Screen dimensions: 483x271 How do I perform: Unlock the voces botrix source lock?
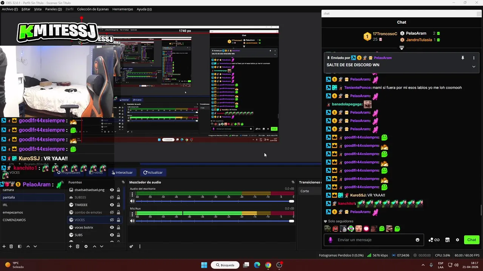pyautogui.click(x=118, y=227)
